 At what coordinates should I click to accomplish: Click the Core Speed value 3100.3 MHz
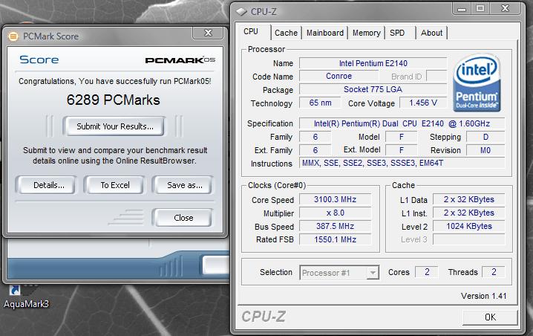tap(335, 199)
